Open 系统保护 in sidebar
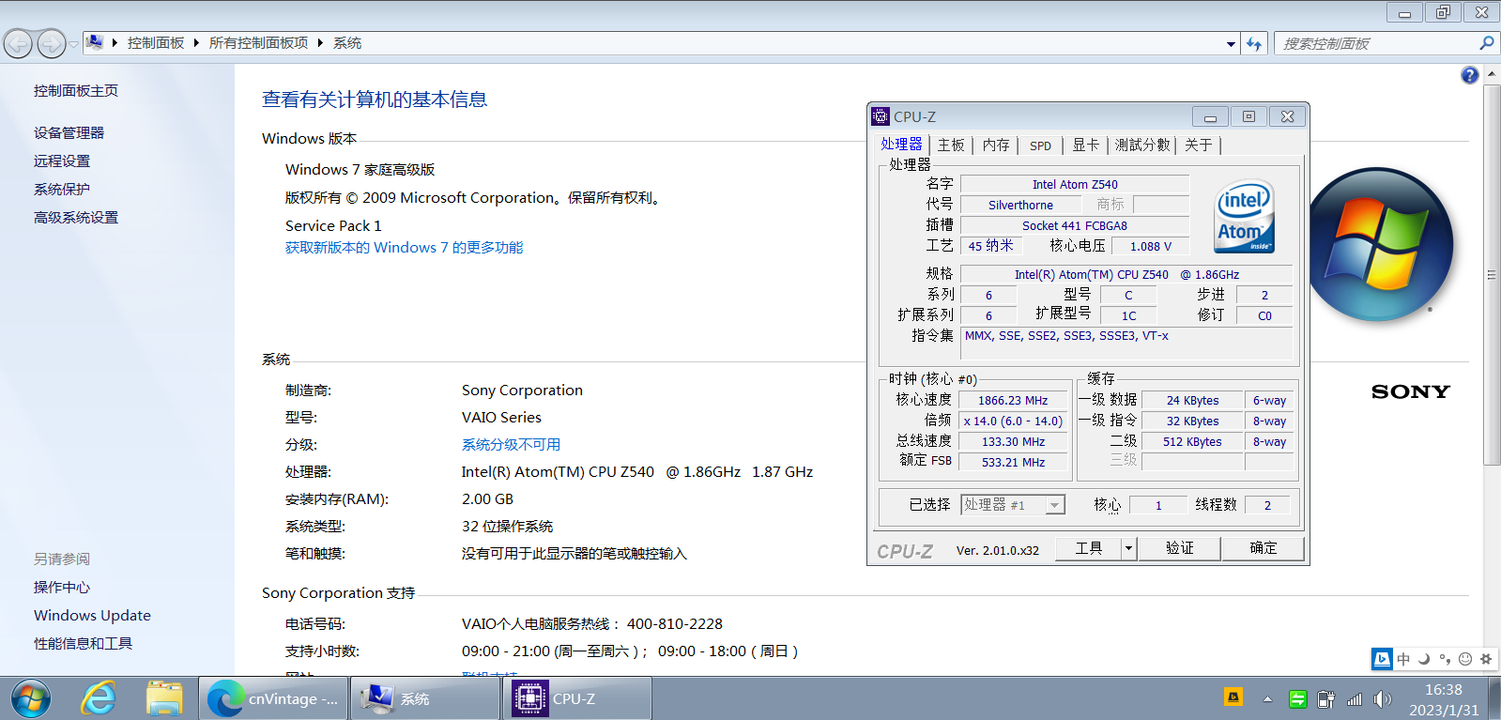 [62, 190]
